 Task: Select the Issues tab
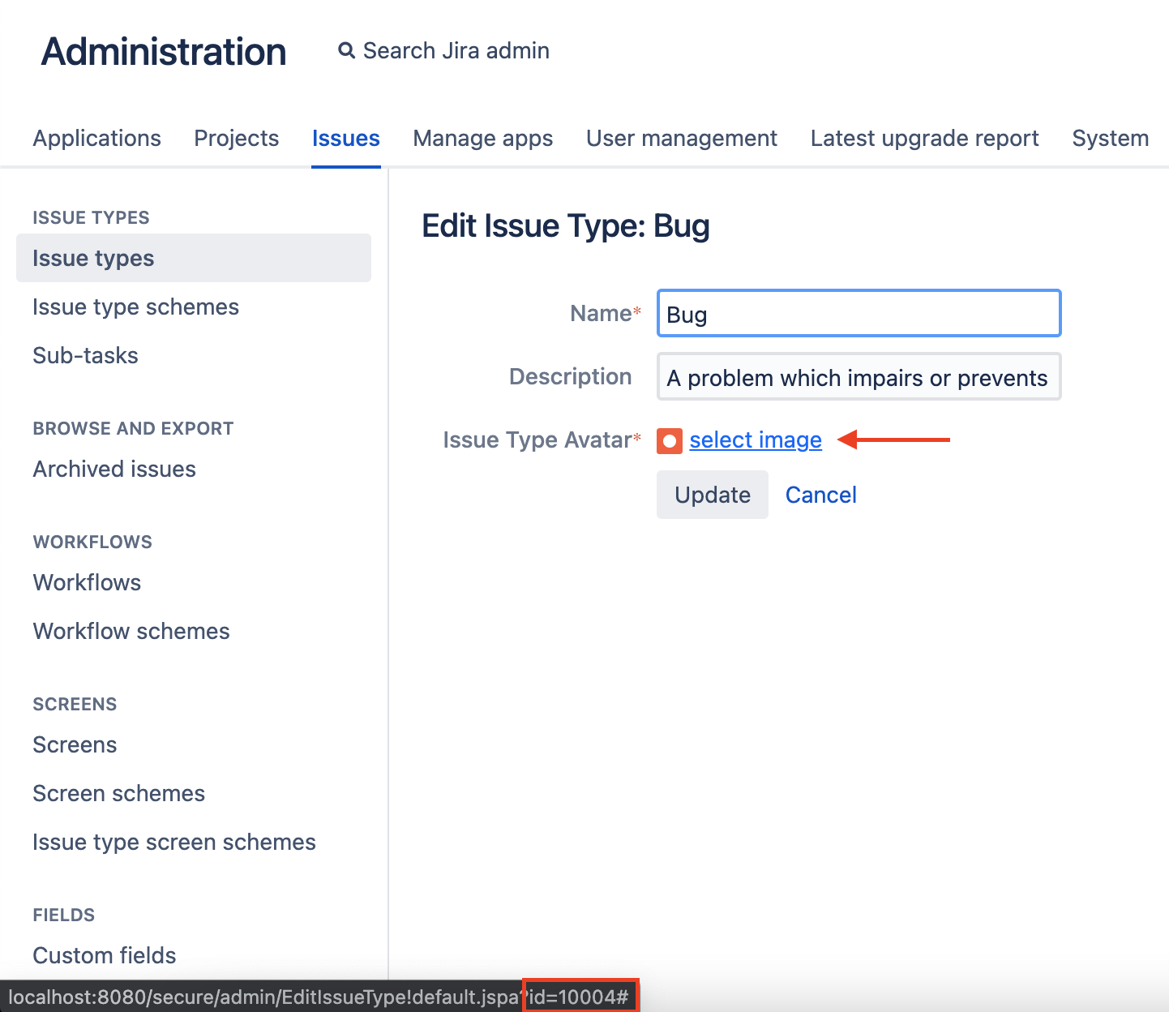[x=345, y=139]
